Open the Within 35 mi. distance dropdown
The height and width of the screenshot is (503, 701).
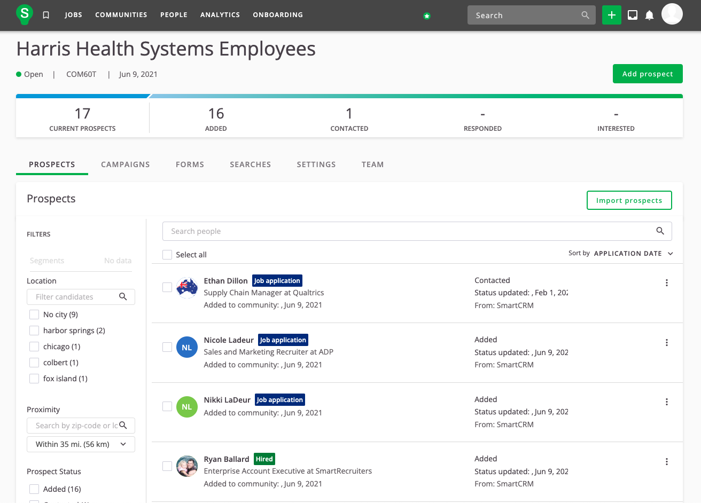(x=81, y=444)
